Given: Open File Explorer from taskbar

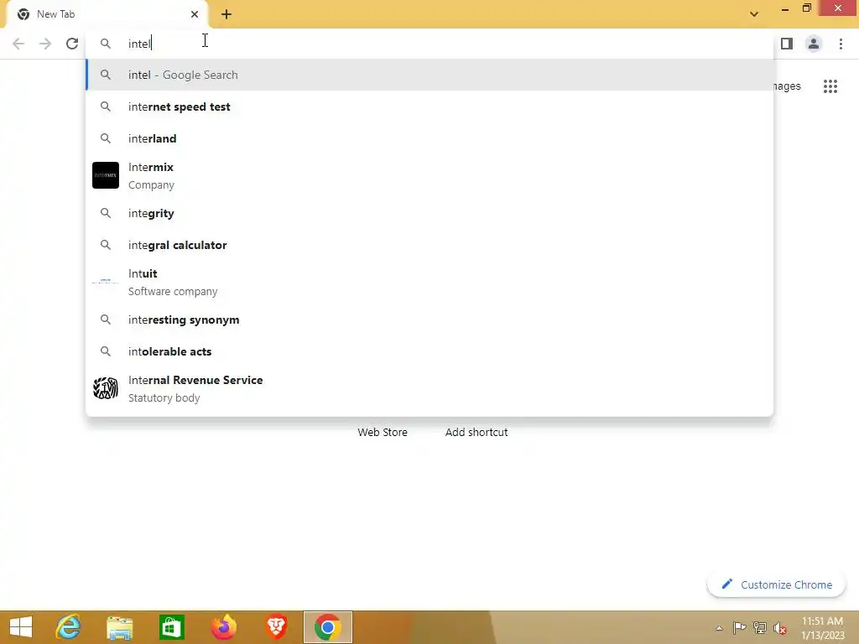Looking at the screenshot, I should [x=120, y=627].
